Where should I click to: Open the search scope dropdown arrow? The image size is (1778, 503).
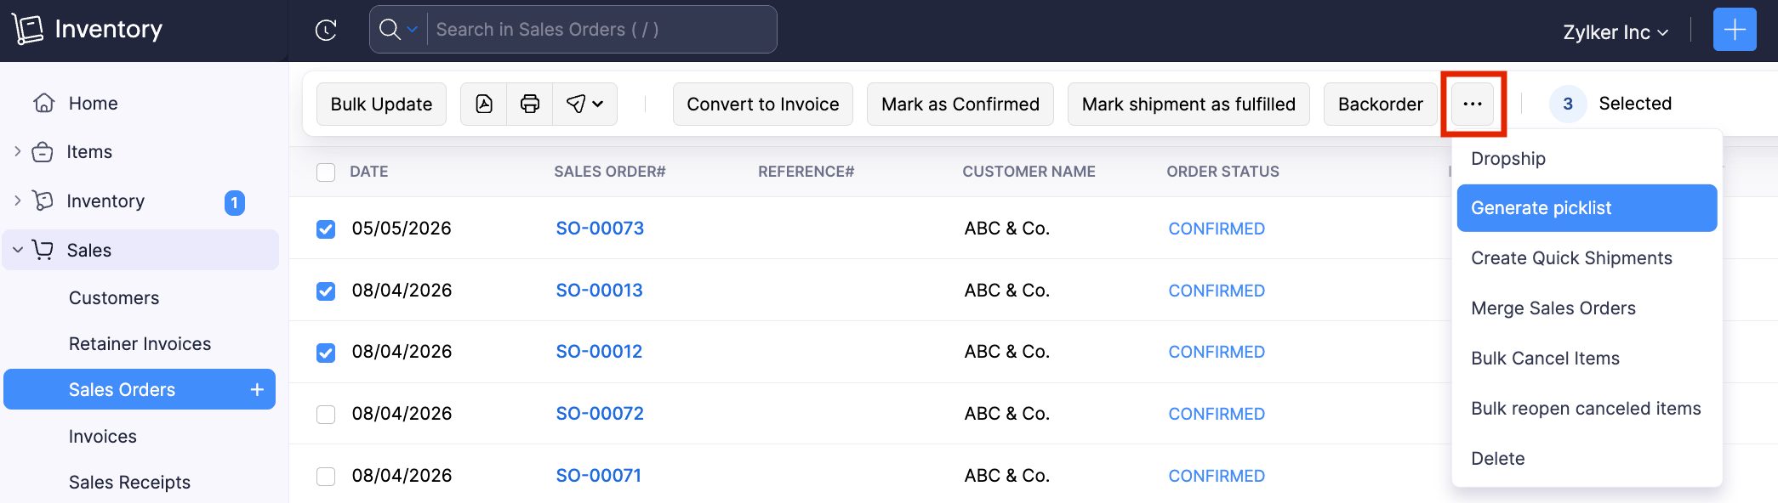coord(413,30)
